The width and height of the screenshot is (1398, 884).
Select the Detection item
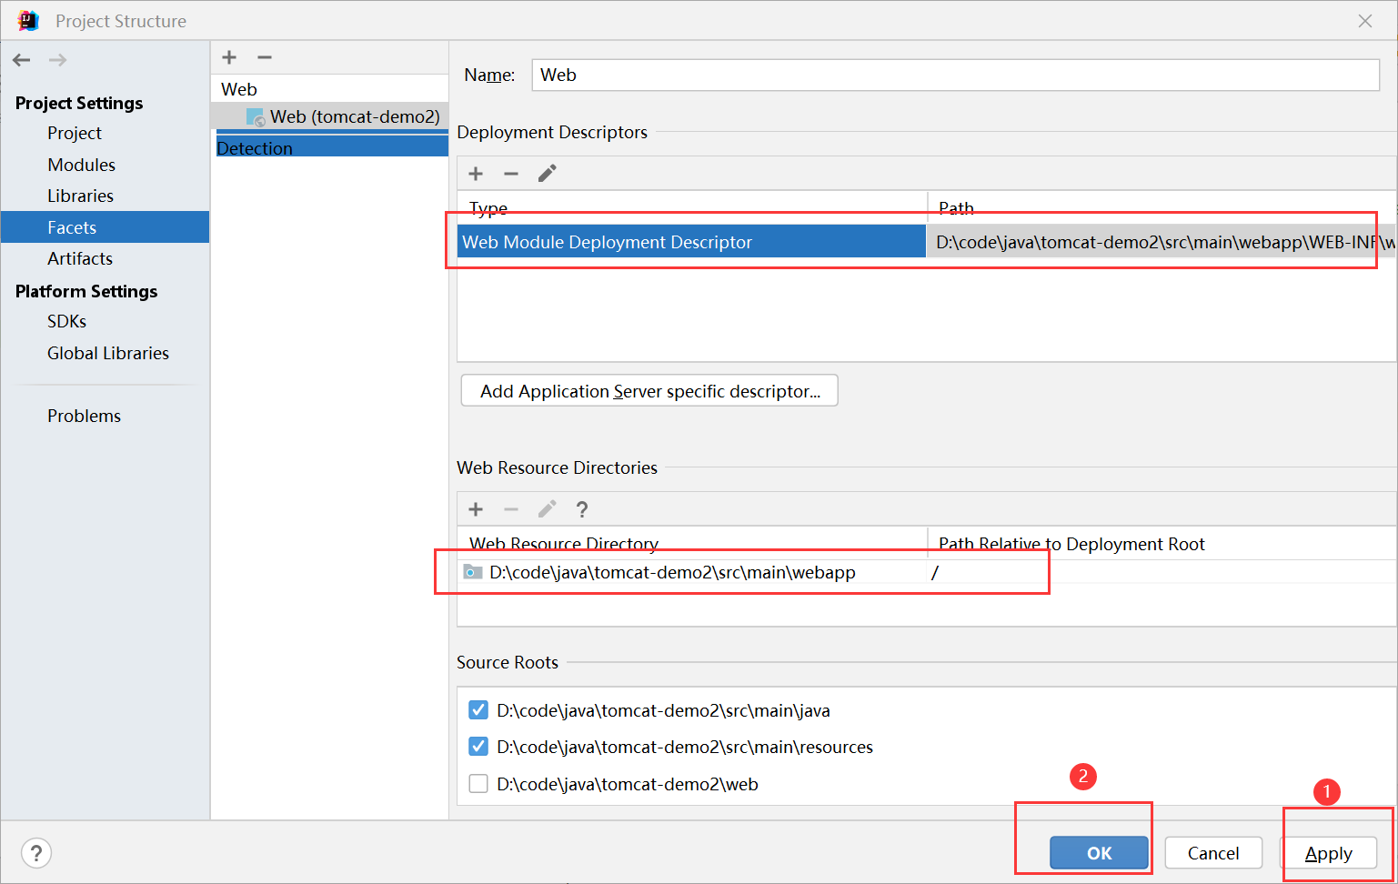[x=332, y=146]
